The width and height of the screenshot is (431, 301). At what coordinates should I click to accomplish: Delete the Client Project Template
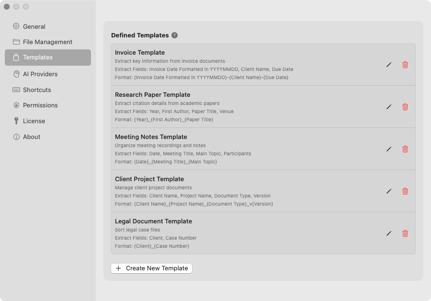[x=405, y=191]
